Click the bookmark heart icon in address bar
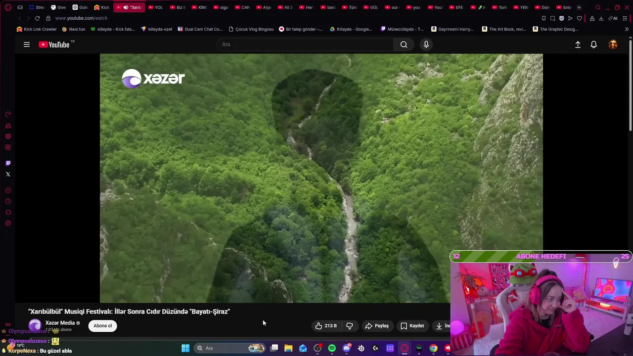 pos(579,18)
